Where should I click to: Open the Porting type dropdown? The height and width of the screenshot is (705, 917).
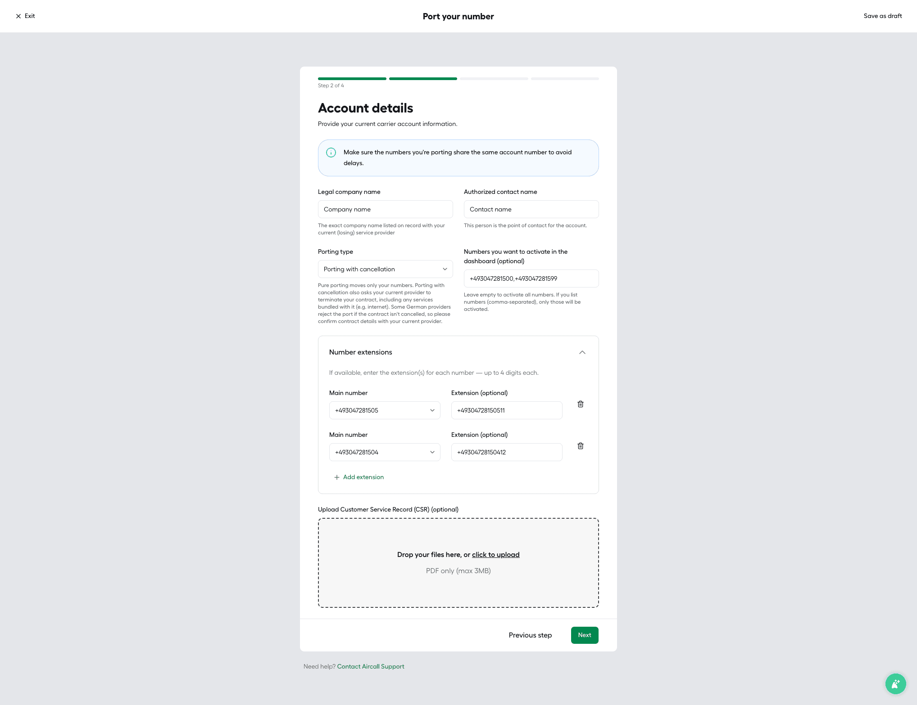pyautogui.click(x=386, y=269)
